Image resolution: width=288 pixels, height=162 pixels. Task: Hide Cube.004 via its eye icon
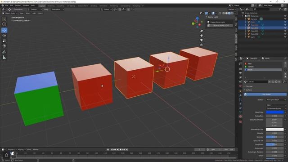point(285,34)
